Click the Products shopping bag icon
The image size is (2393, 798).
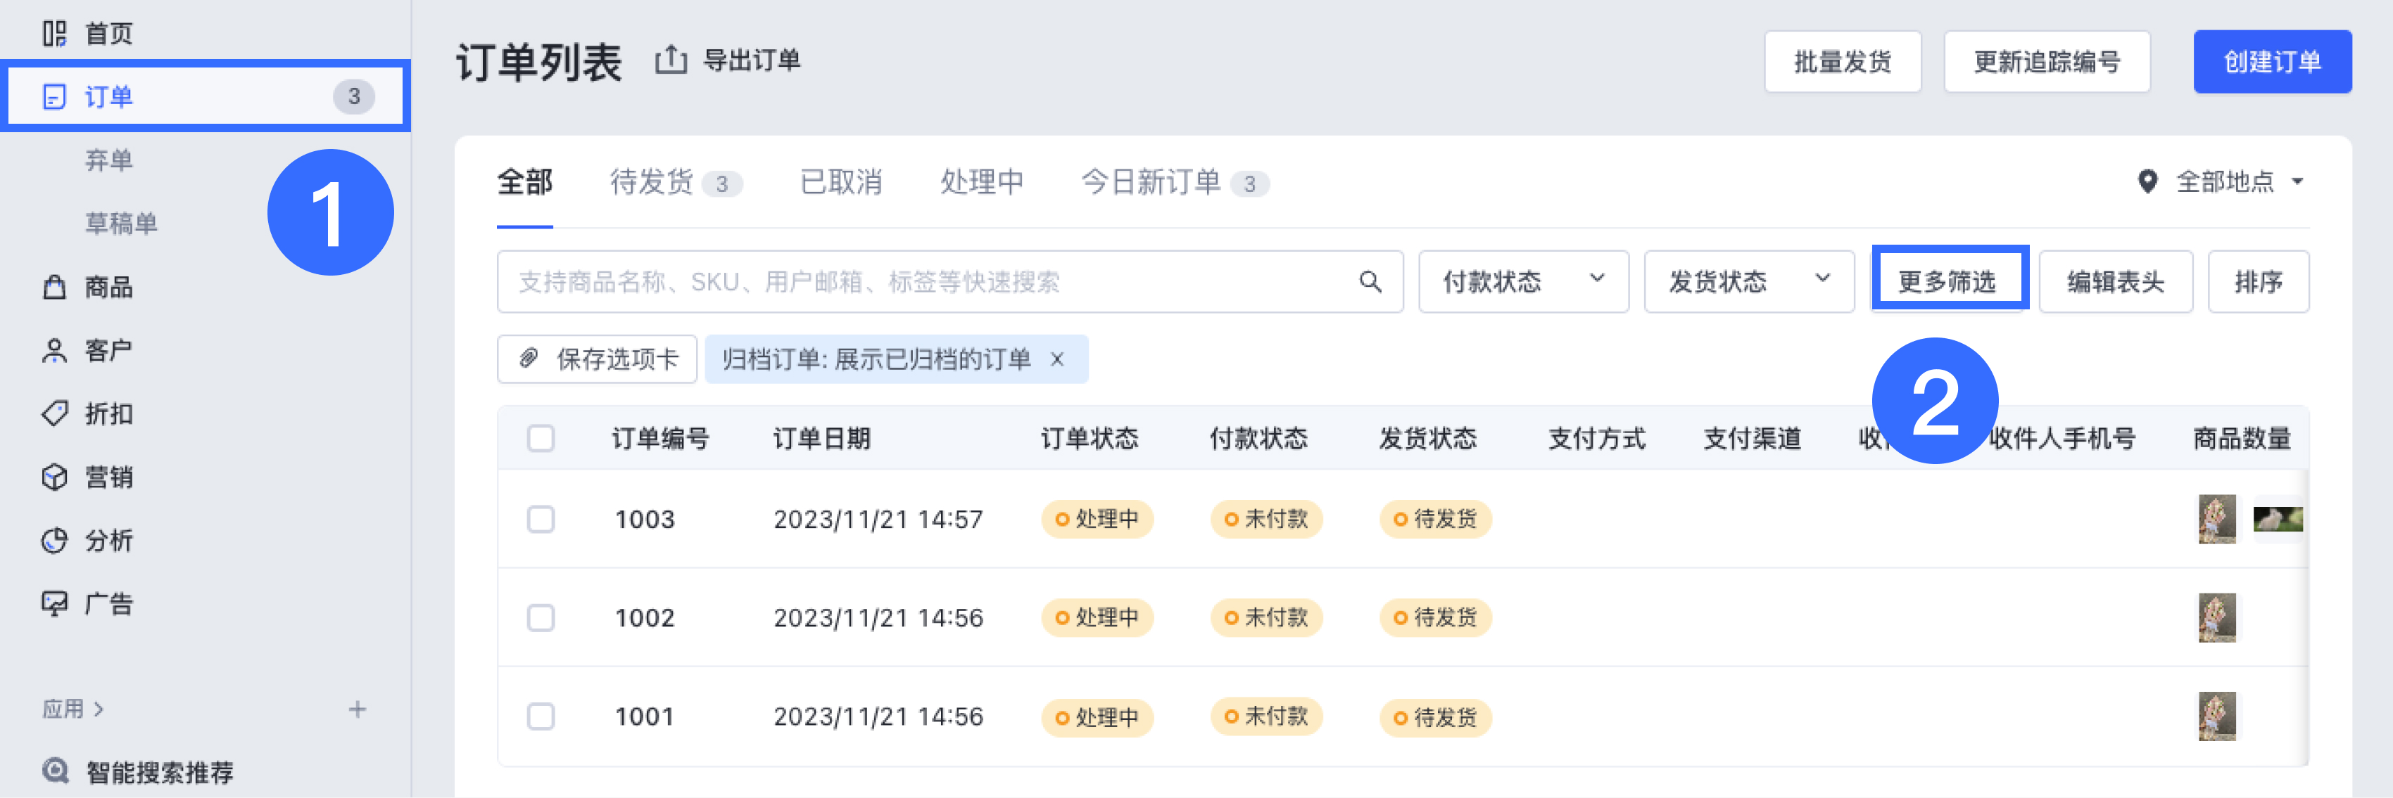coord(55,288)
